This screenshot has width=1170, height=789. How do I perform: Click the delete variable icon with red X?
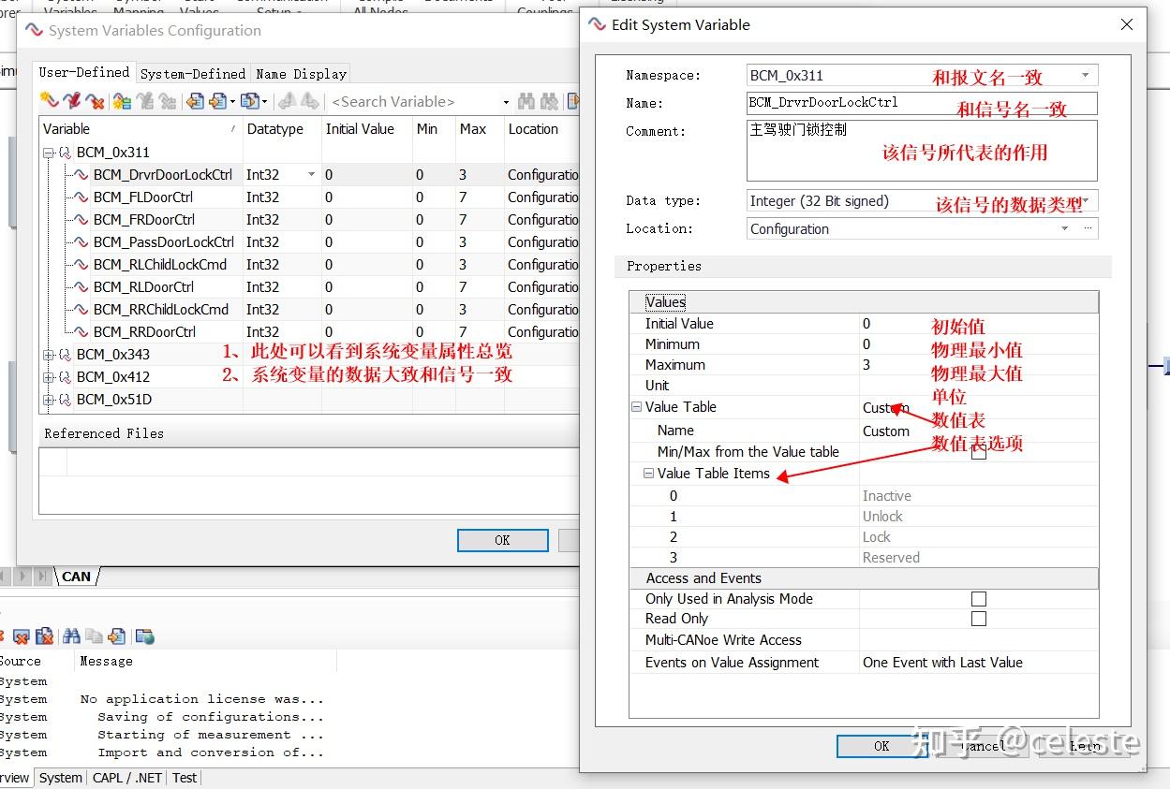[x=95, y=101]
